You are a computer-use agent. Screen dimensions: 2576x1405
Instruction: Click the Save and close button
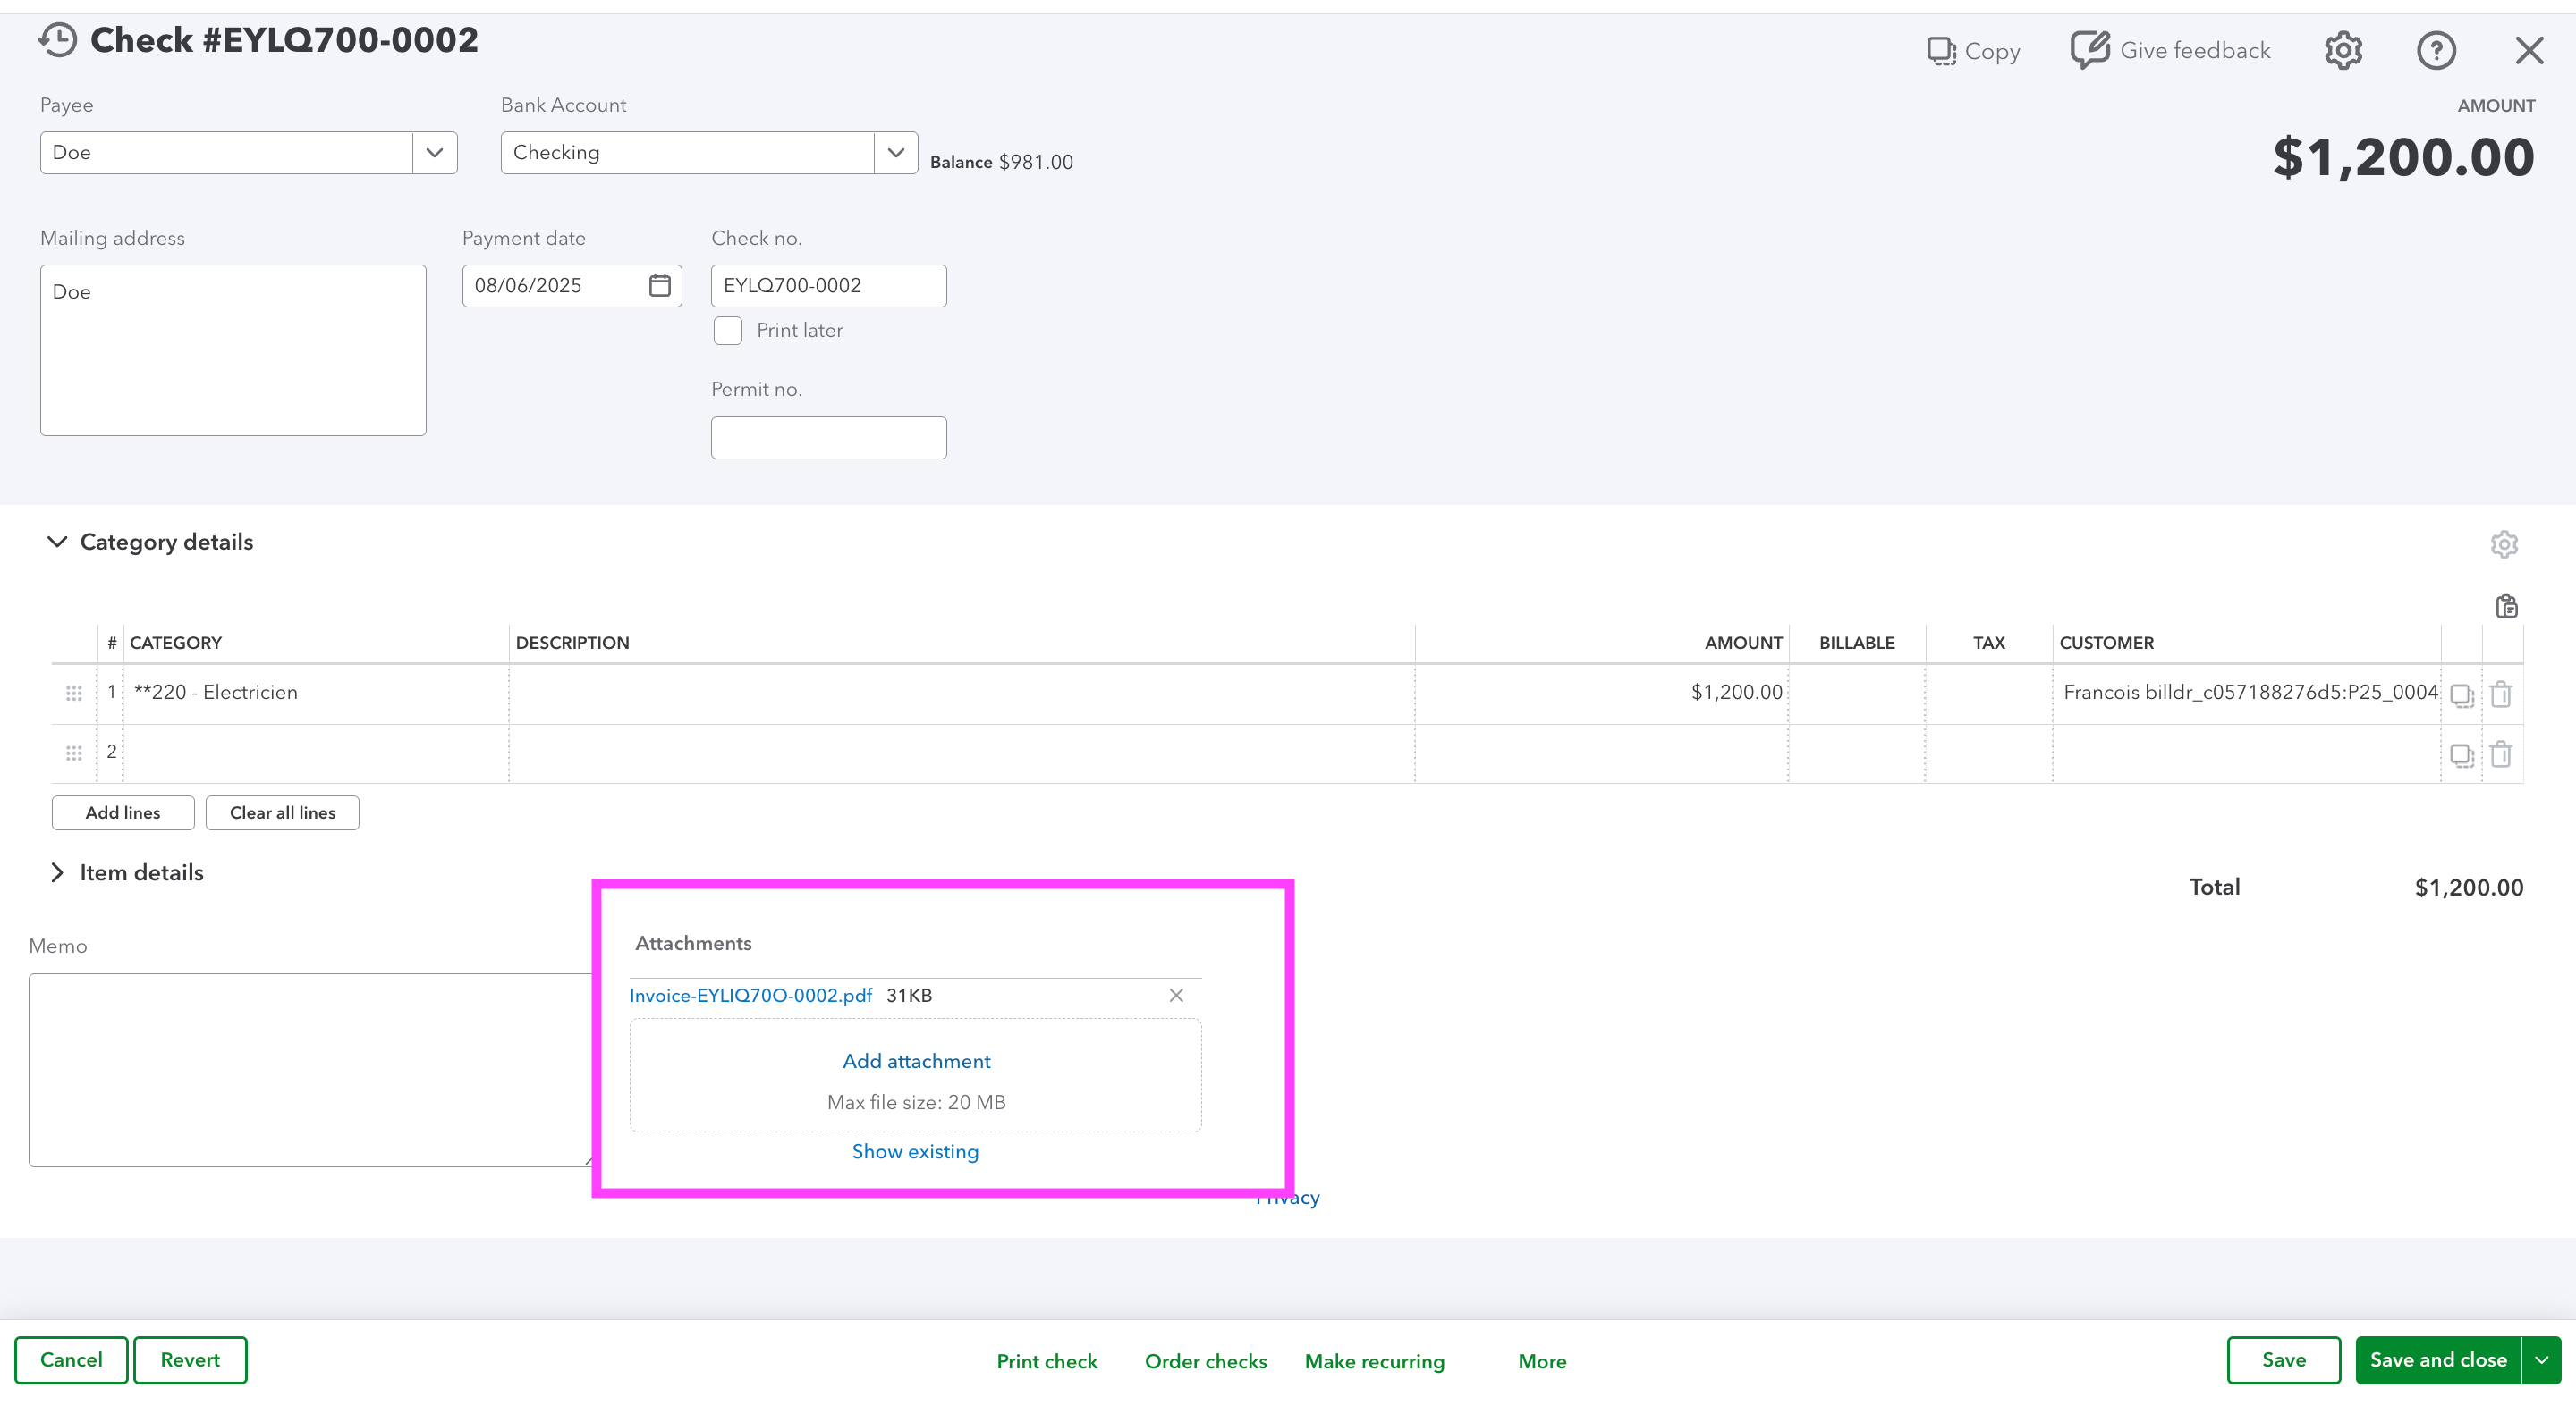point(2438,1360)
